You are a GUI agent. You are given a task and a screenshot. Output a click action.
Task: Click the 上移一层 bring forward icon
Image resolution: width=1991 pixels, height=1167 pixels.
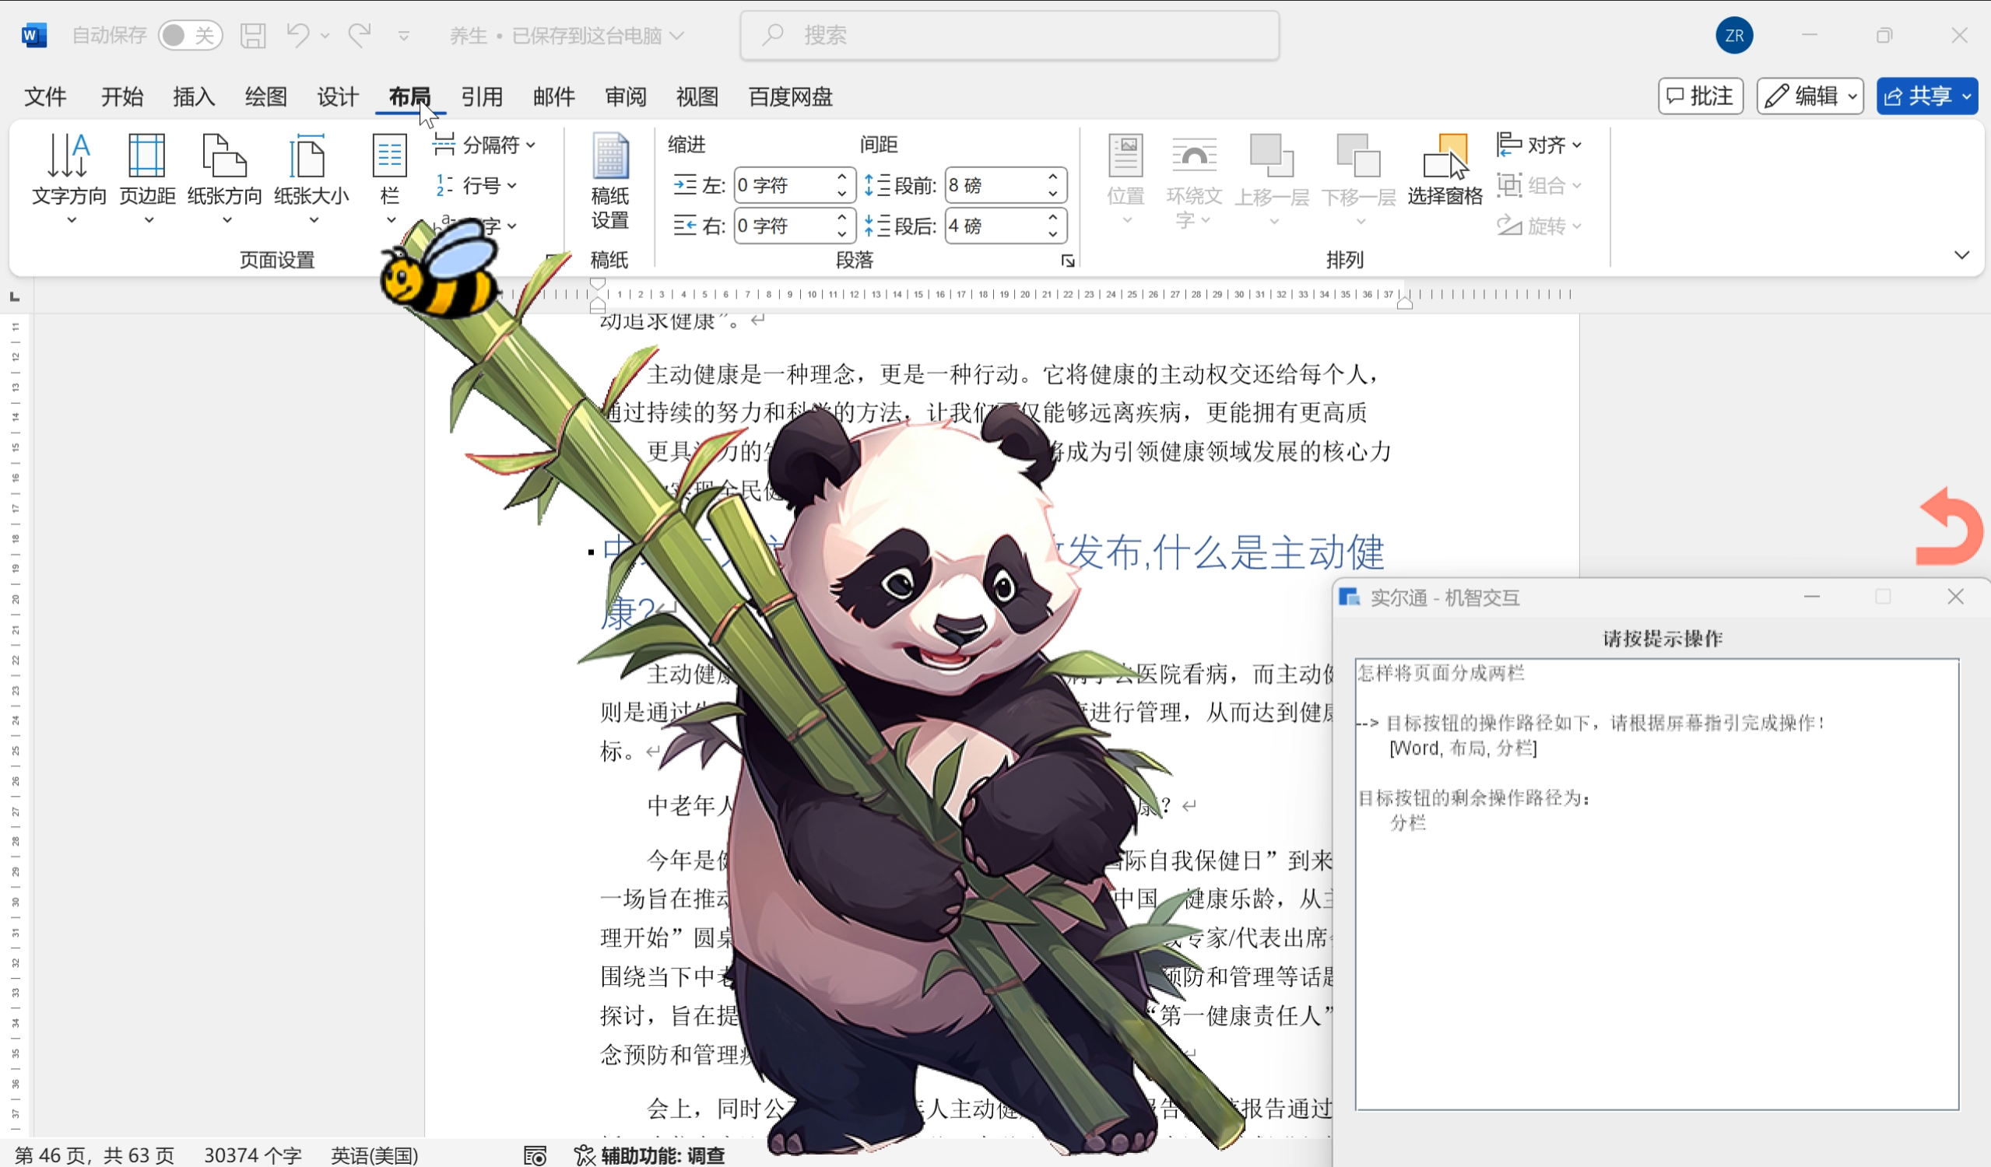tap(1271, 156)
